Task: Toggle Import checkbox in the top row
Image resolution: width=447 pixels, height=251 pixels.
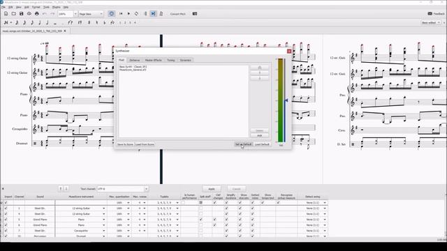Action: (6, 203)
